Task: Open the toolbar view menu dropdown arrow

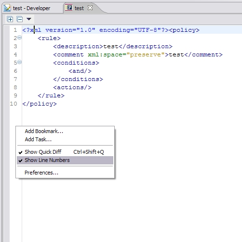Action: tap(29, 19)
